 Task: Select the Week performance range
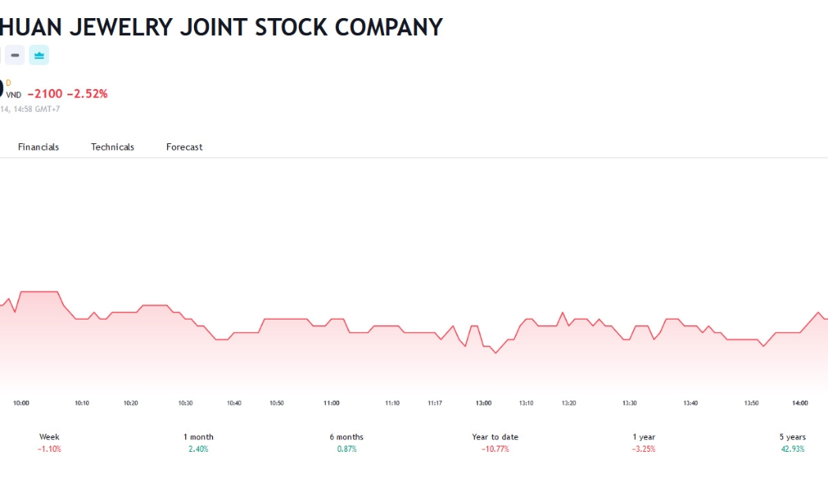(49, 442)
